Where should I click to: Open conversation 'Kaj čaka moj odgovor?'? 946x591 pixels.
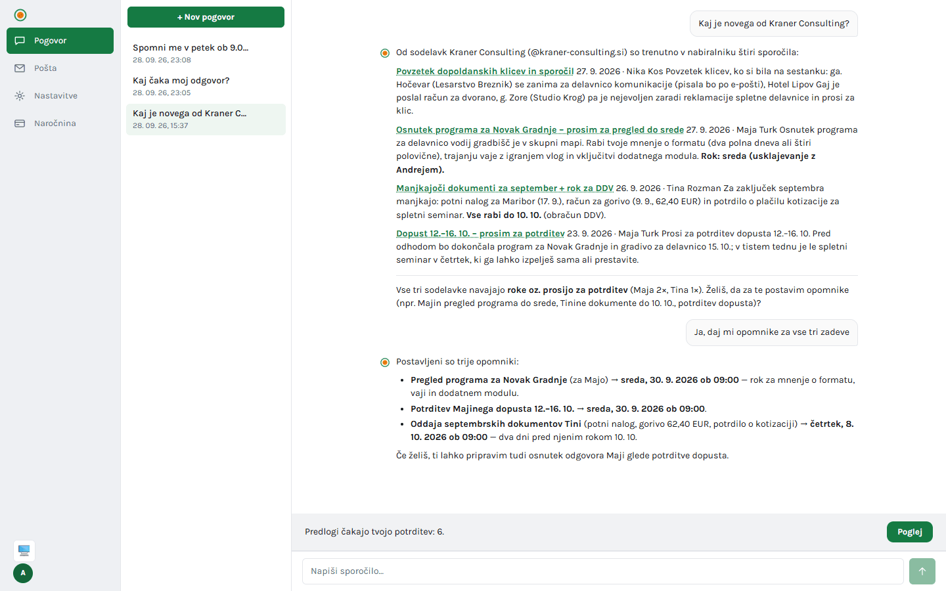point(206,86)
